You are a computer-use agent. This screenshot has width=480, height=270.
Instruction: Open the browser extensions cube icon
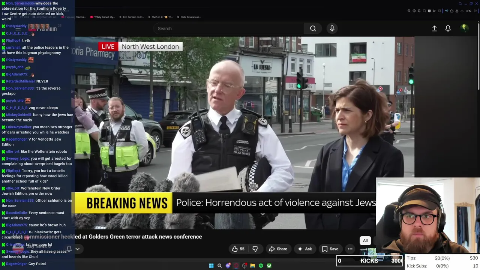tap(452, 11)
